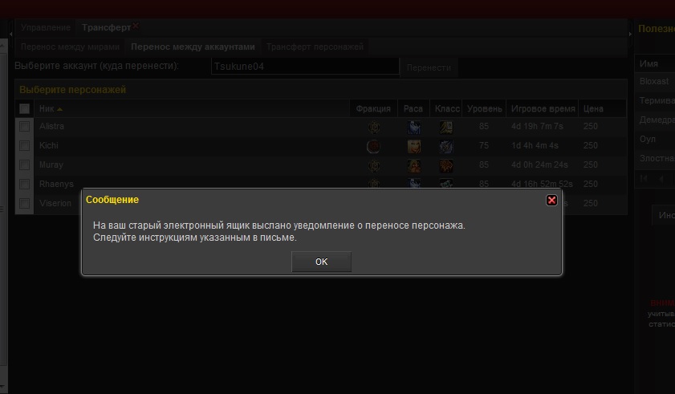The height and width of the screenshot is (394, 675).
Task: Close the Сообщение dialog with the red X
Action: [x=551, y=200]
